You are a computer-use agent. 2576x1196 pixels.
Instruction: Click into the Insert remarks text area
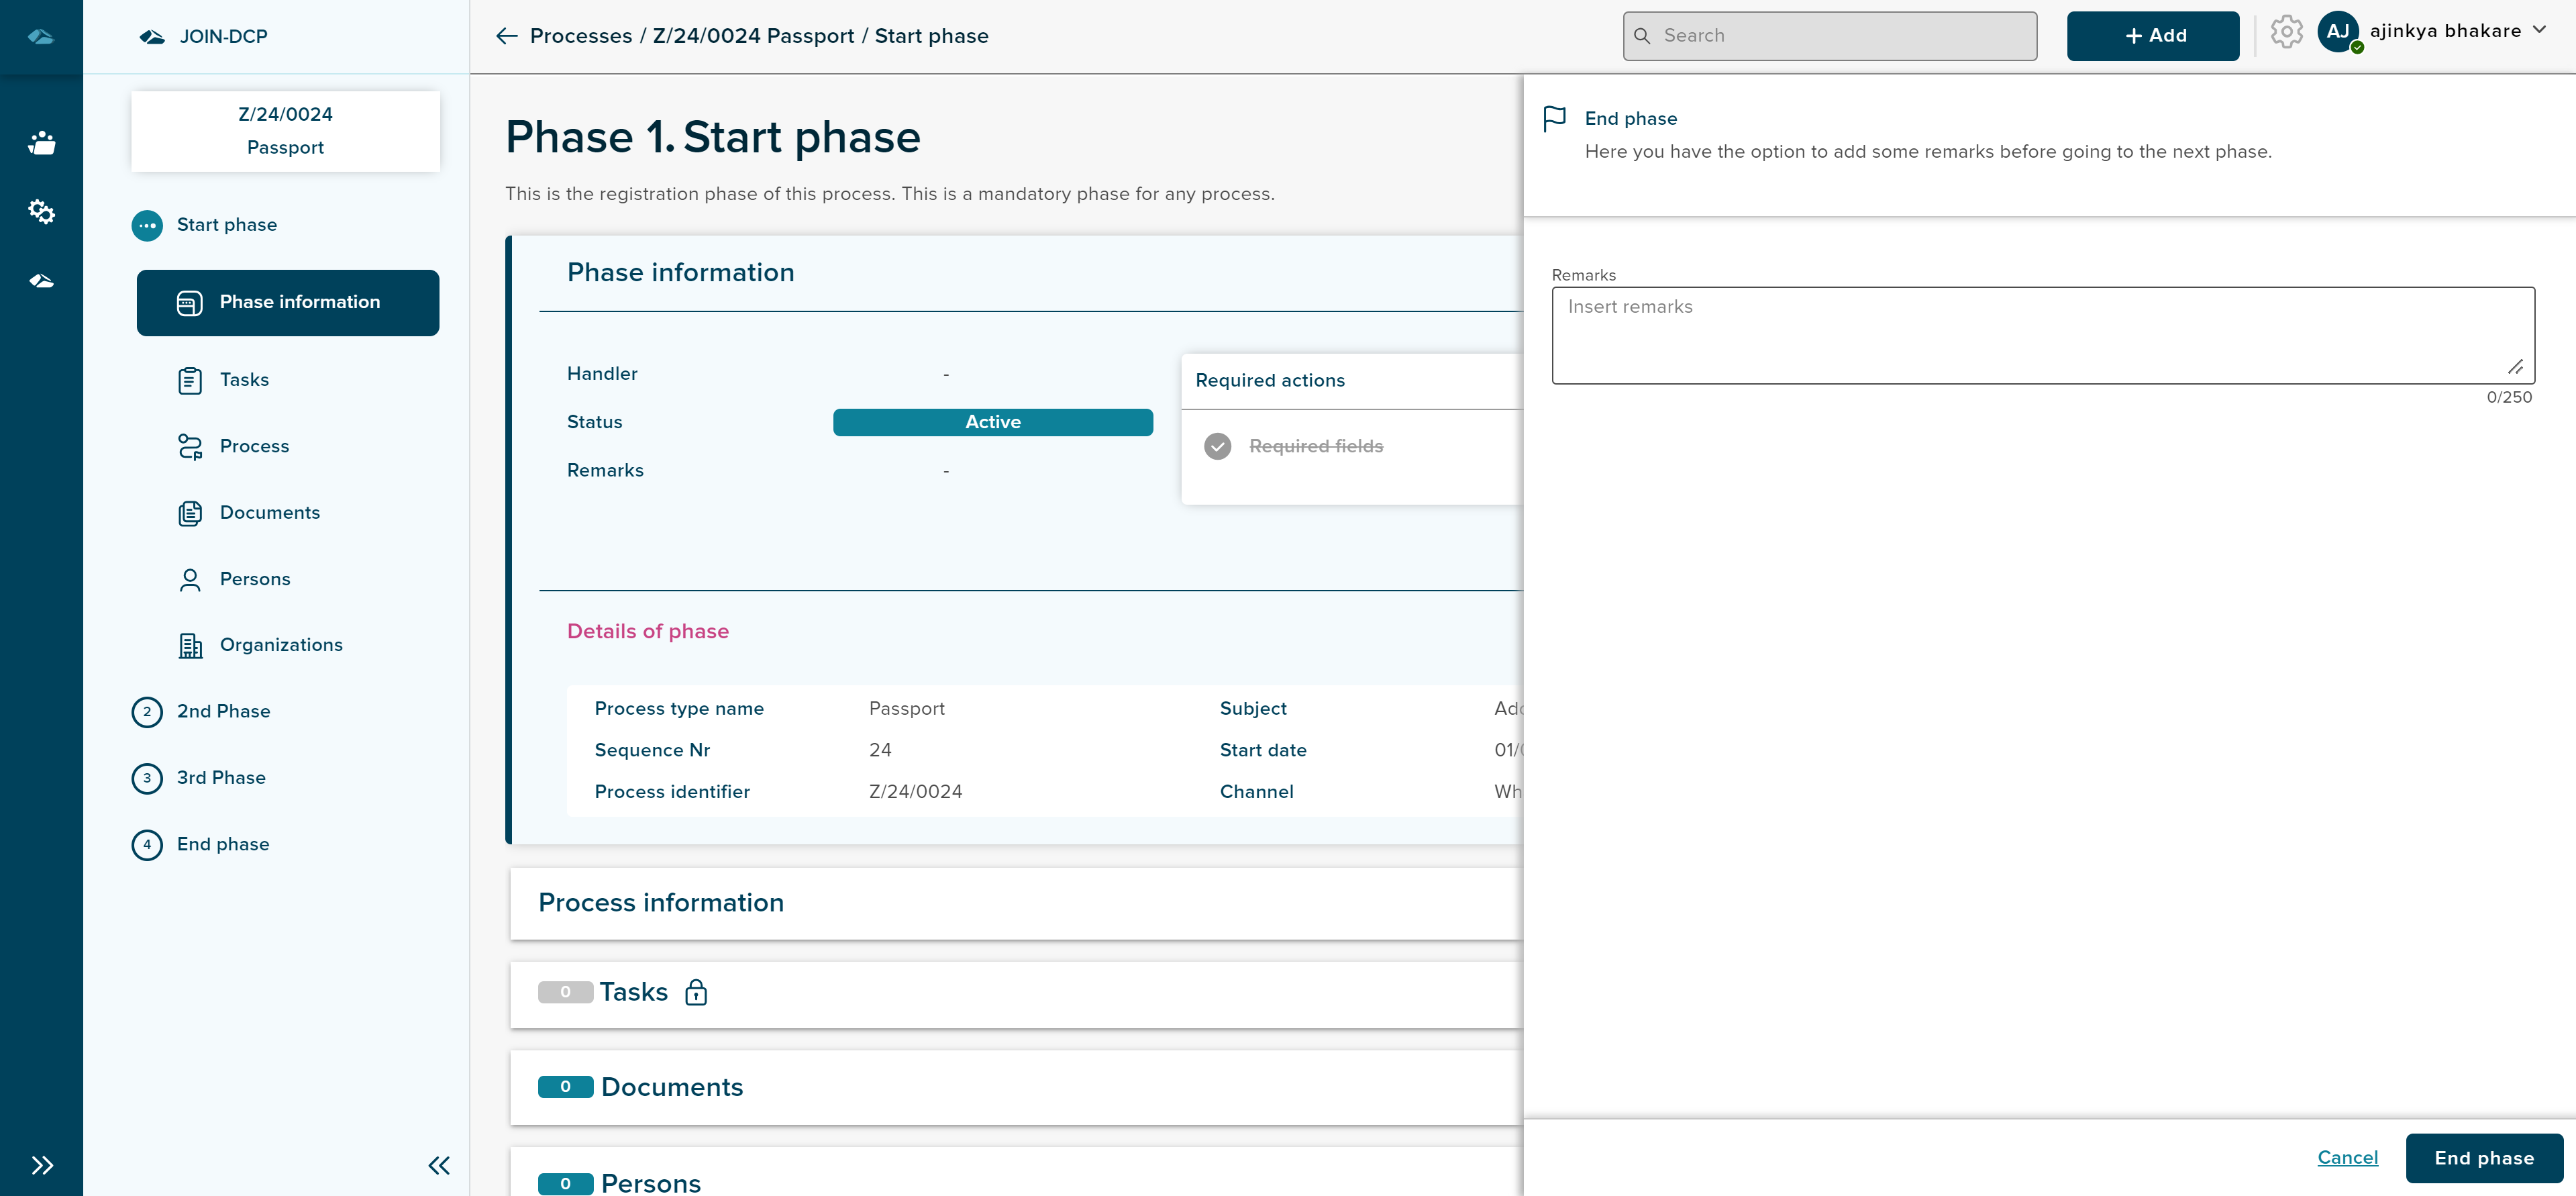(2042, 335)
